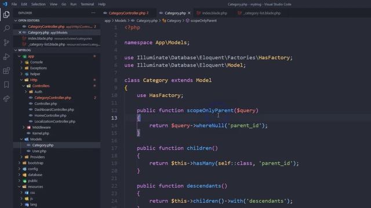Expand the Console folder
This screenshot has width=371, height=208.
pyautogui.click(x=21, y=62)
